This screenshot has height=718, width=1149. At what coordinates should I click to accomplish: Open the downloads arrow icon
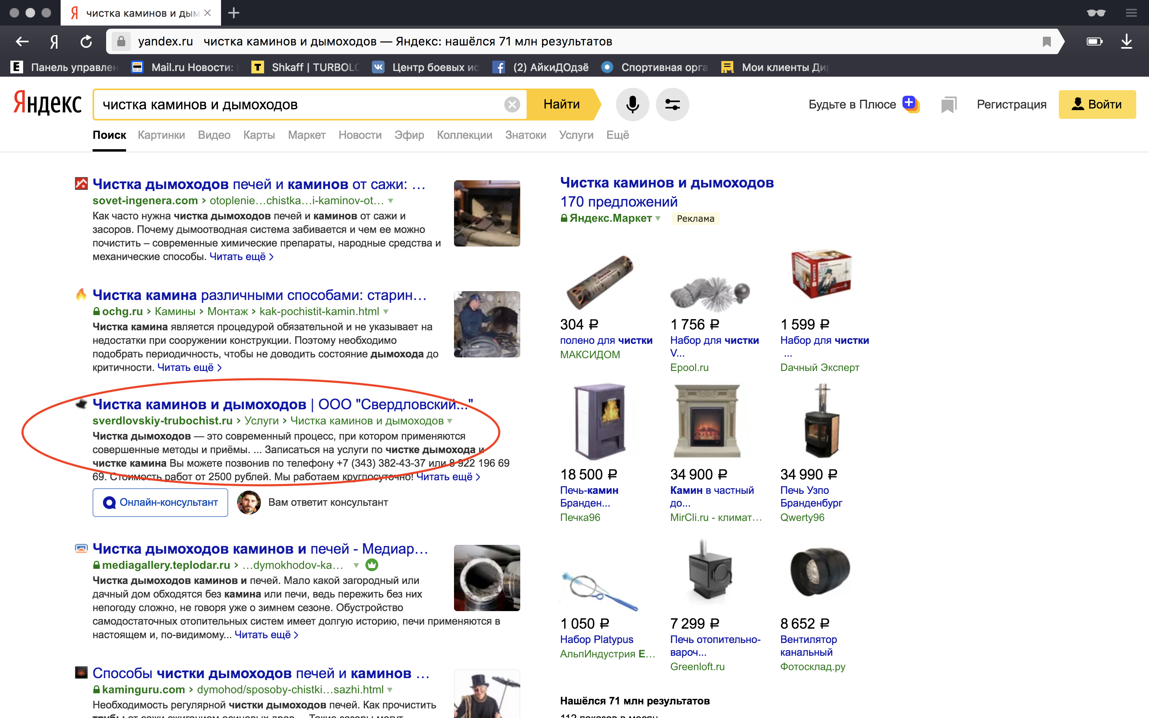click(x=1126, y=42)
